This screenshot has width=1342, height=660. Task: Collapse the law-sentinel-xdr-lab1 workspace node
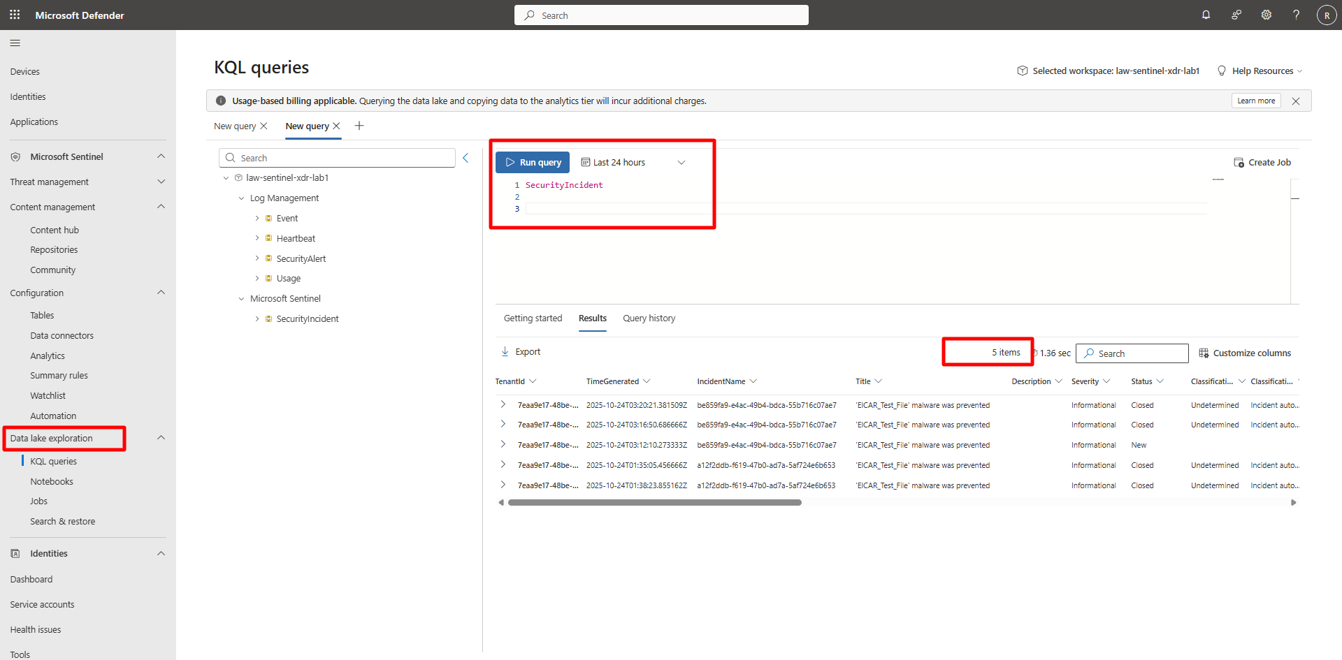pyautogui.click(x=226, y=178)
